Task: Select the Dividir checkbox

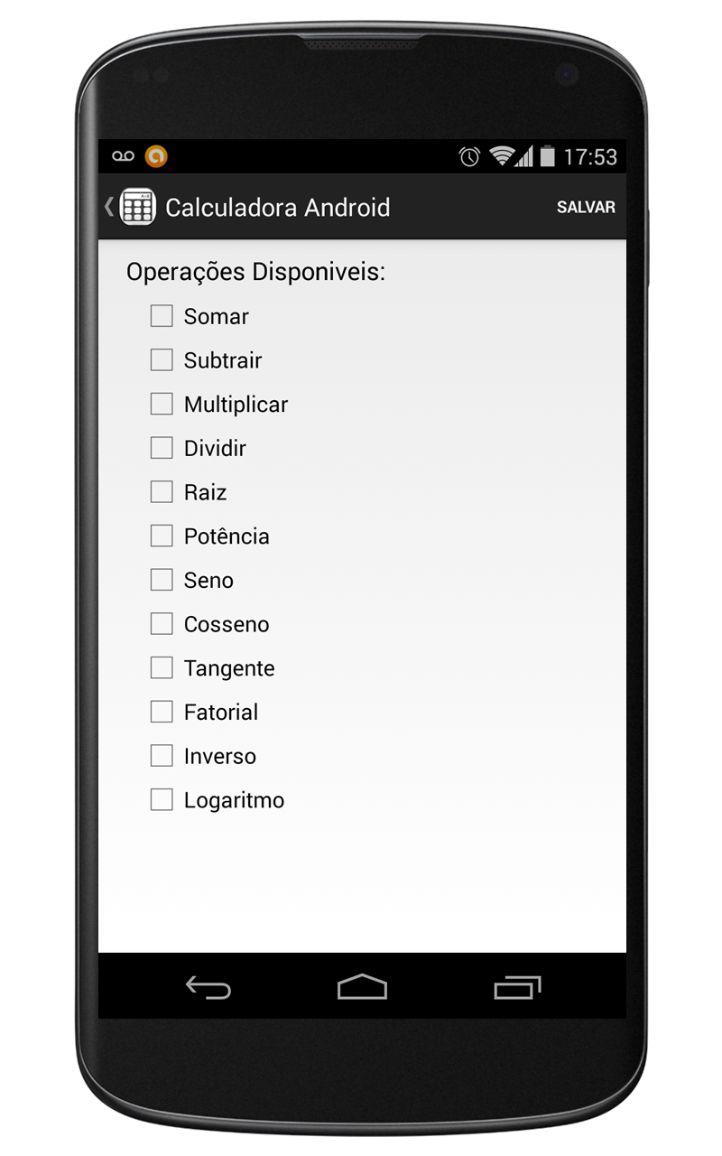Action: [x=161, y=447]
